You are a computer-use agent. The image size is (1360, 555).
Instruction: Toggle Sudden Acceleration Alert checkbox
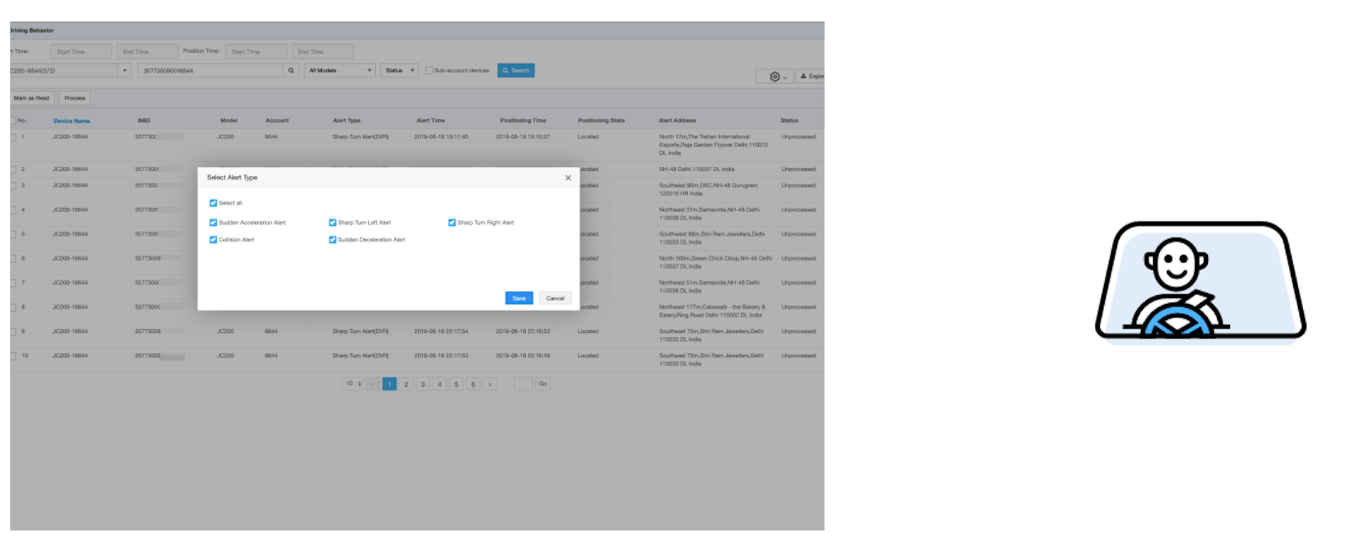coord(213,223)
